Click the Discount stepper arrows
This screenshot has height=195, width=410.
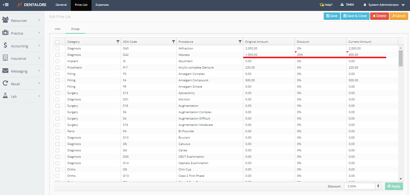click(x=378, y=186)
